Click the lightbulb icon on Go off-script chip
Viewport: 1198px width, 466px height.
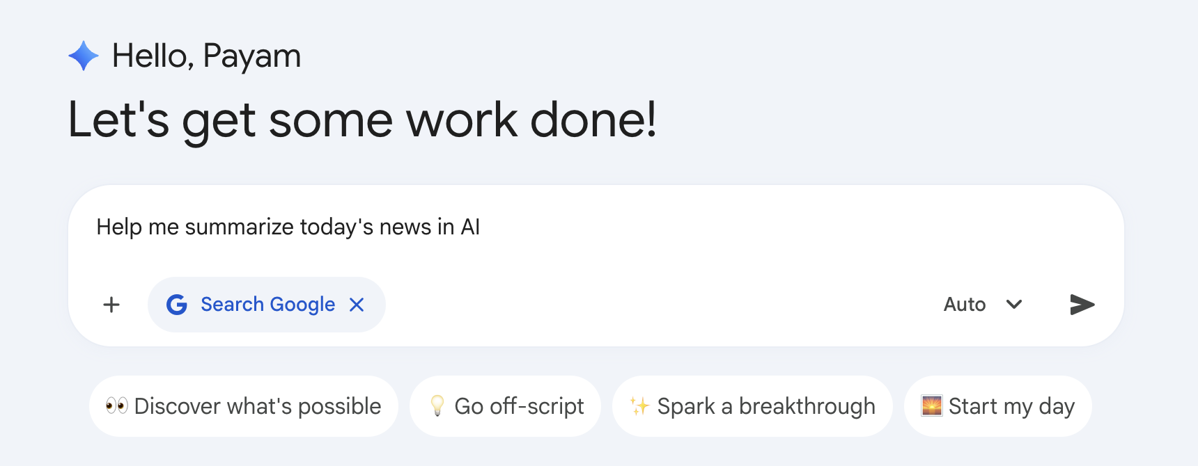click(438, 405)
